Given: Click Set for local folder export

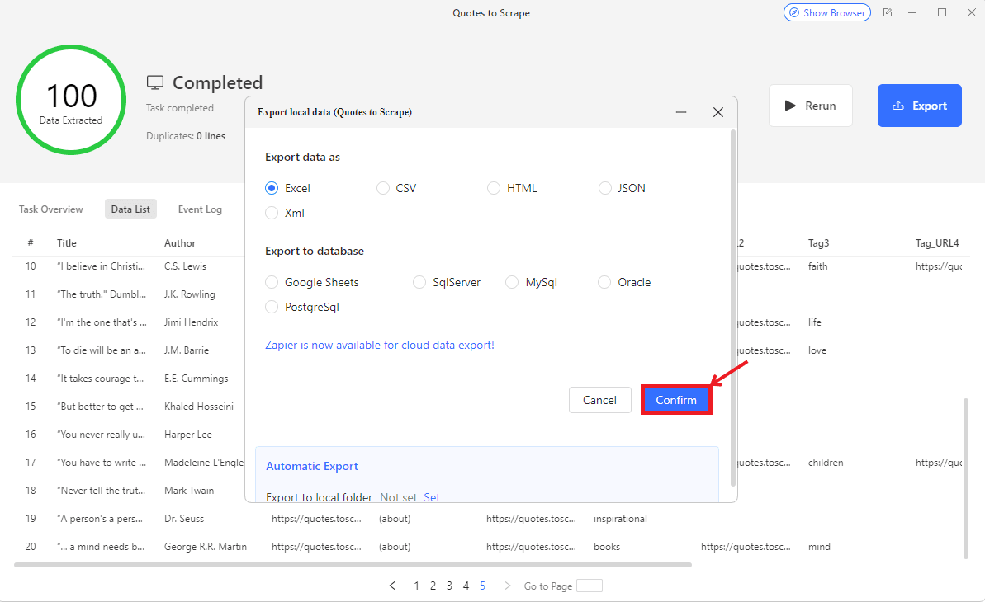Looking at the screenshot, I should [432, 497].
